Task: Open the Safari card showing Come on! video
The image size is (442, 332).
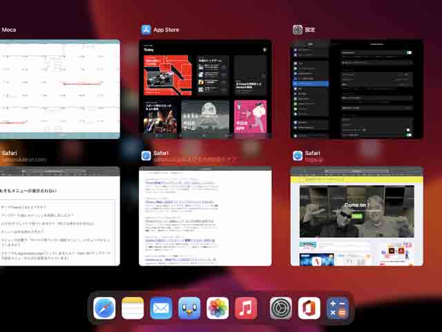Action: [356, 216]
